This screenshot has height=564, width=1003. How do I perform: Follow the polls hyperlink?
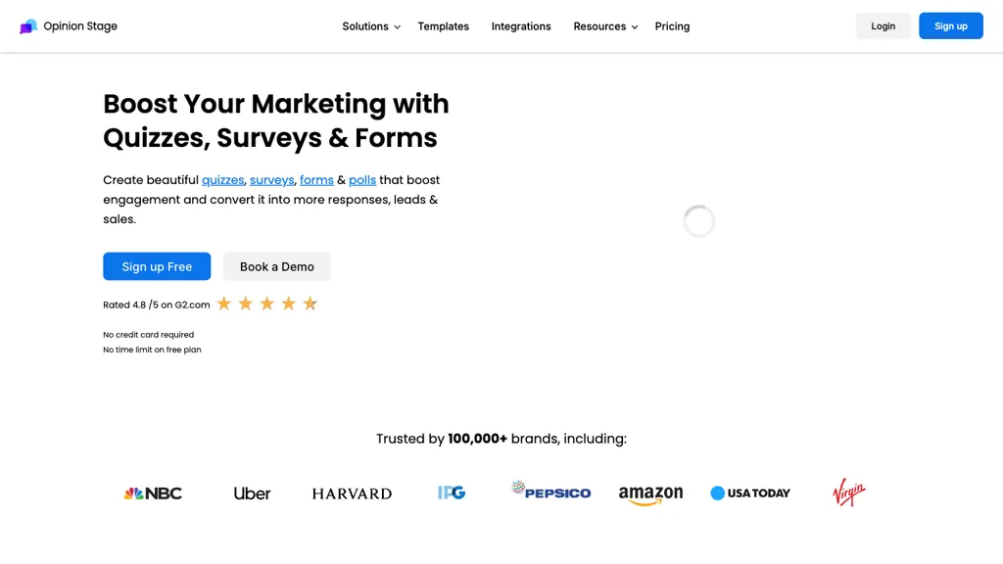click(362, 180)
